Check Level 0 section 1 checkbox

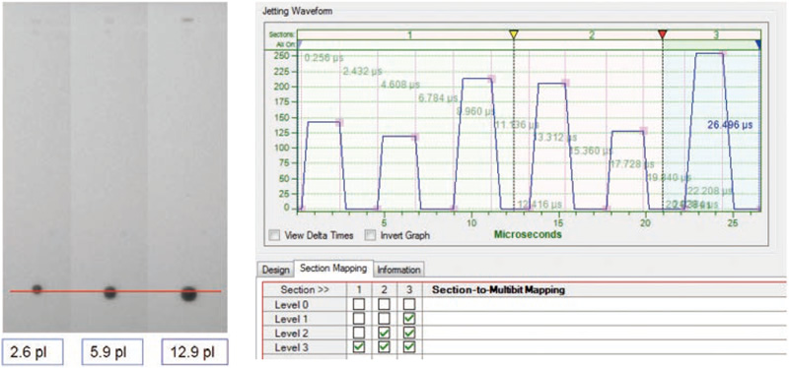[x=359, y=304]
